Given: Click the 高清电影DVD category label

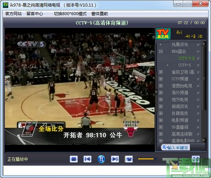Looking at the screenshot, I should point(183,141).
